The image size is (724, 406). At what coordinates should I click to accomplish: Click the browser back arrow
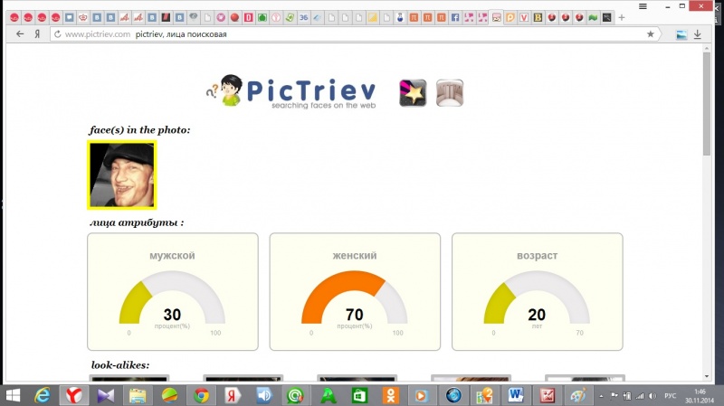pos(20,33)
